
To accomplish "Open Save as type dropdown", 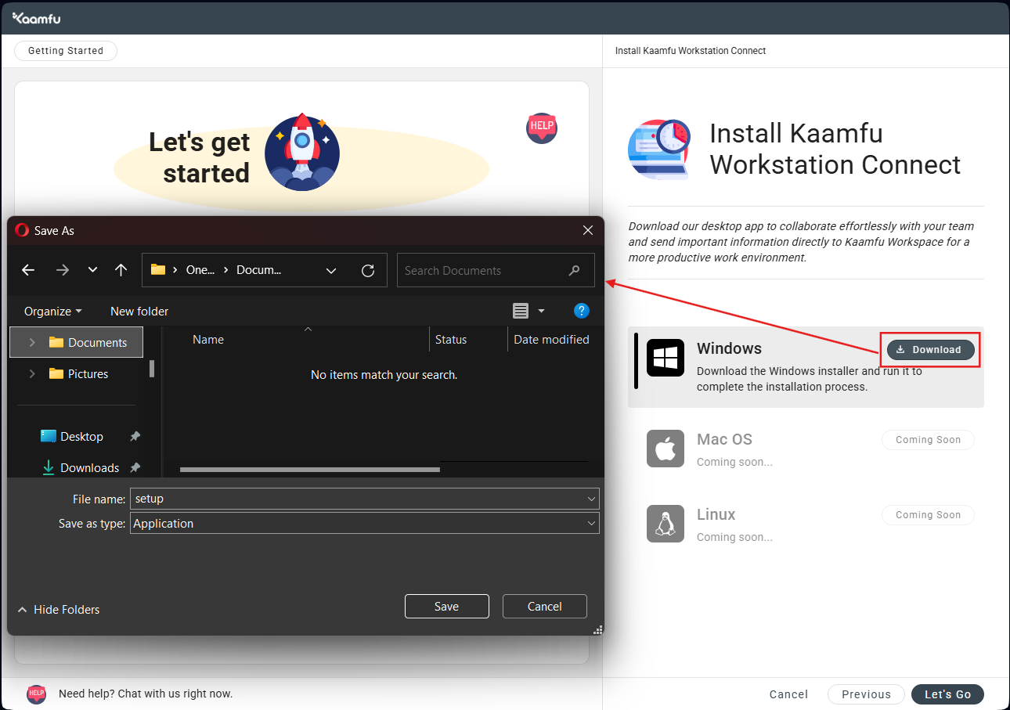I will 591,524.
